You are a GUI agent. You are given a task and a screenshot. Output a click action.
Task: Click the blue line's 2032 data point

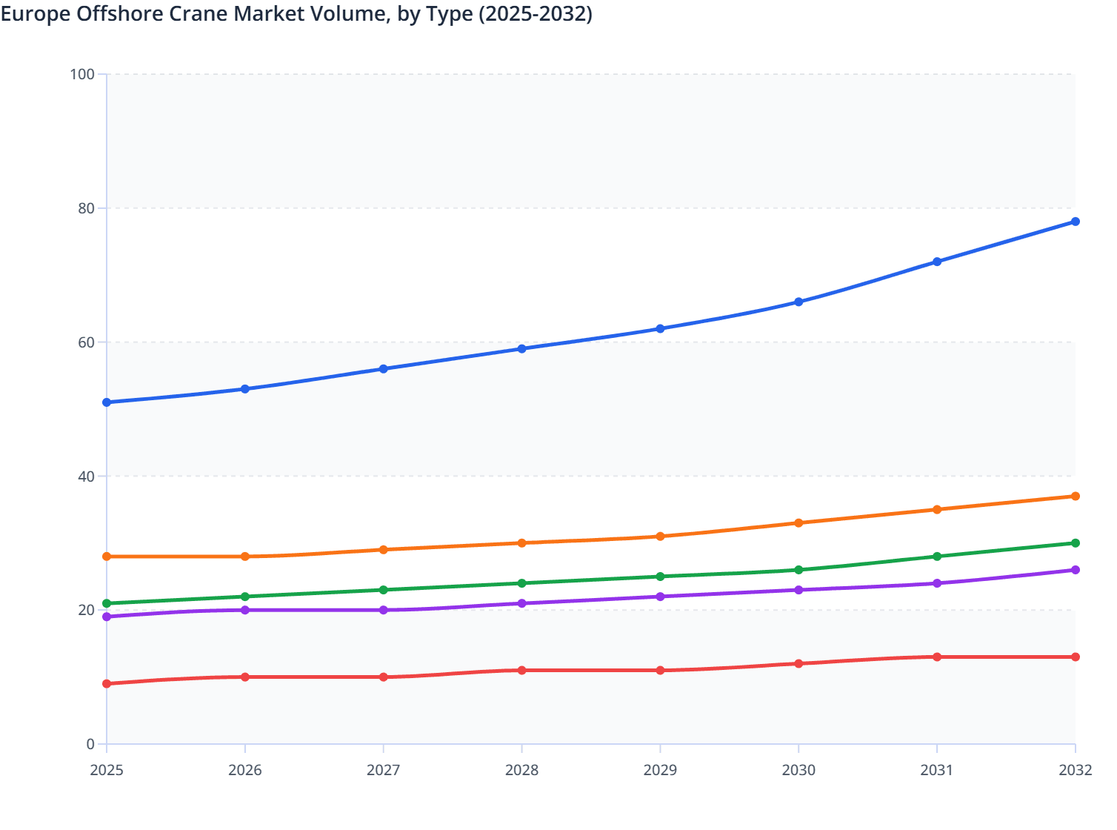point(1075,222)
